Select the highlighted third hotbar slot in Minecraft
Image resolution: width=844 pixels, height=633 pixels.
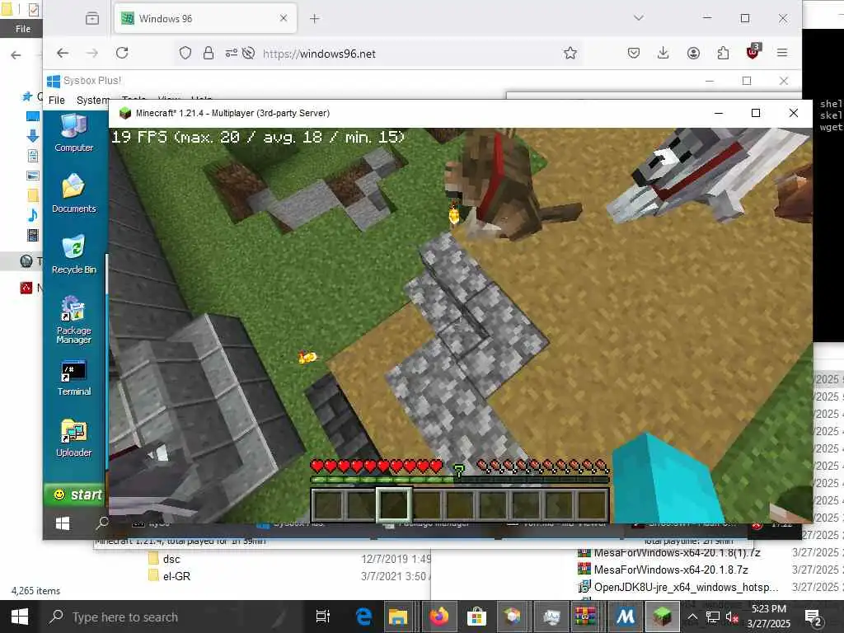click(394, 505)
